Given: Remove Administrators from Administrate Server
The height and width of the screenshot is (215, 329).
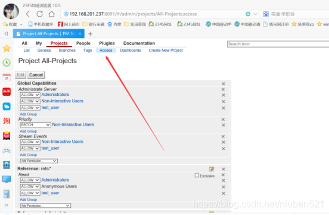Looking at the screenshot, I should (x=224, y=95).
